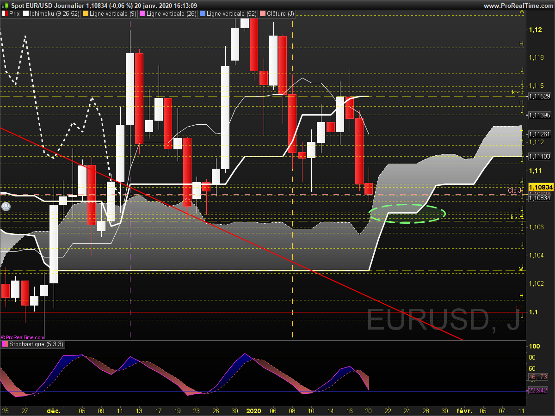
Task: Click the 2020 label on time axis
Action: [x=253, y=410]
